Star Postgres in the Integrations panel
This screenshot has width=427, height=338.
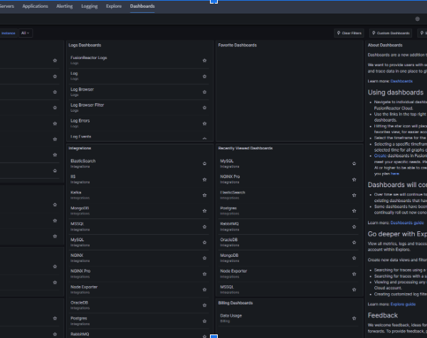(204, 321)
